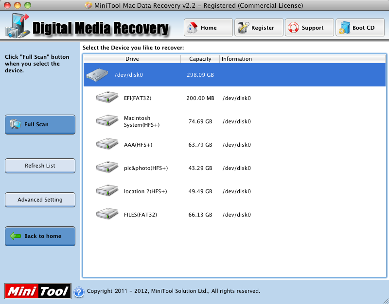Click the Digital Media Recovery camera icon
Screen dimensions: 389x304
(18, 26)
